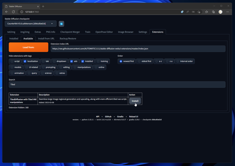Screen dimensions: 235x166
Task: Uncheck the ads tag checkbox
Action: [71, 61]
